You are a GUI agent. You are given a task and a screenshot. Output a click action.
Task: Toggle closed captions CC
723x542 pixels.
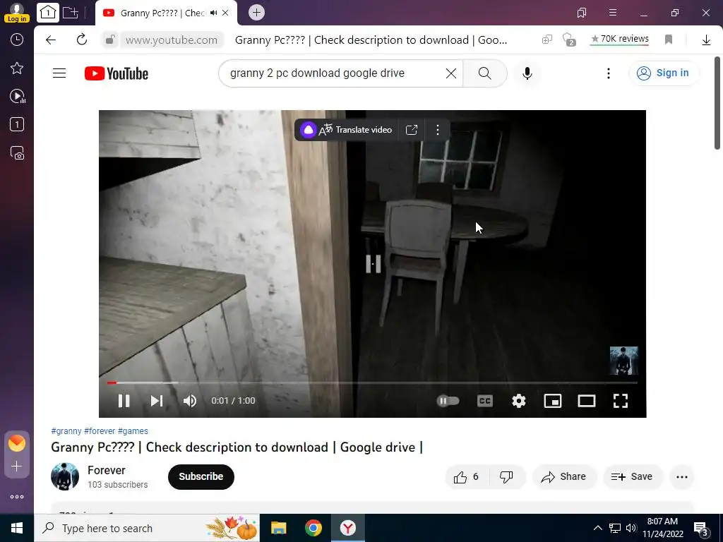coord(485,401)
